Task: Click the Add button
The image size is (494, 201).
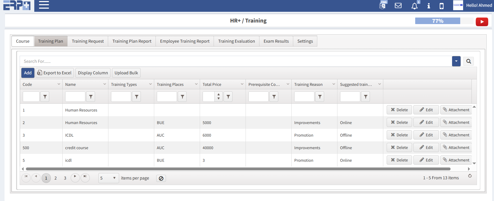Action: [28, 73]
